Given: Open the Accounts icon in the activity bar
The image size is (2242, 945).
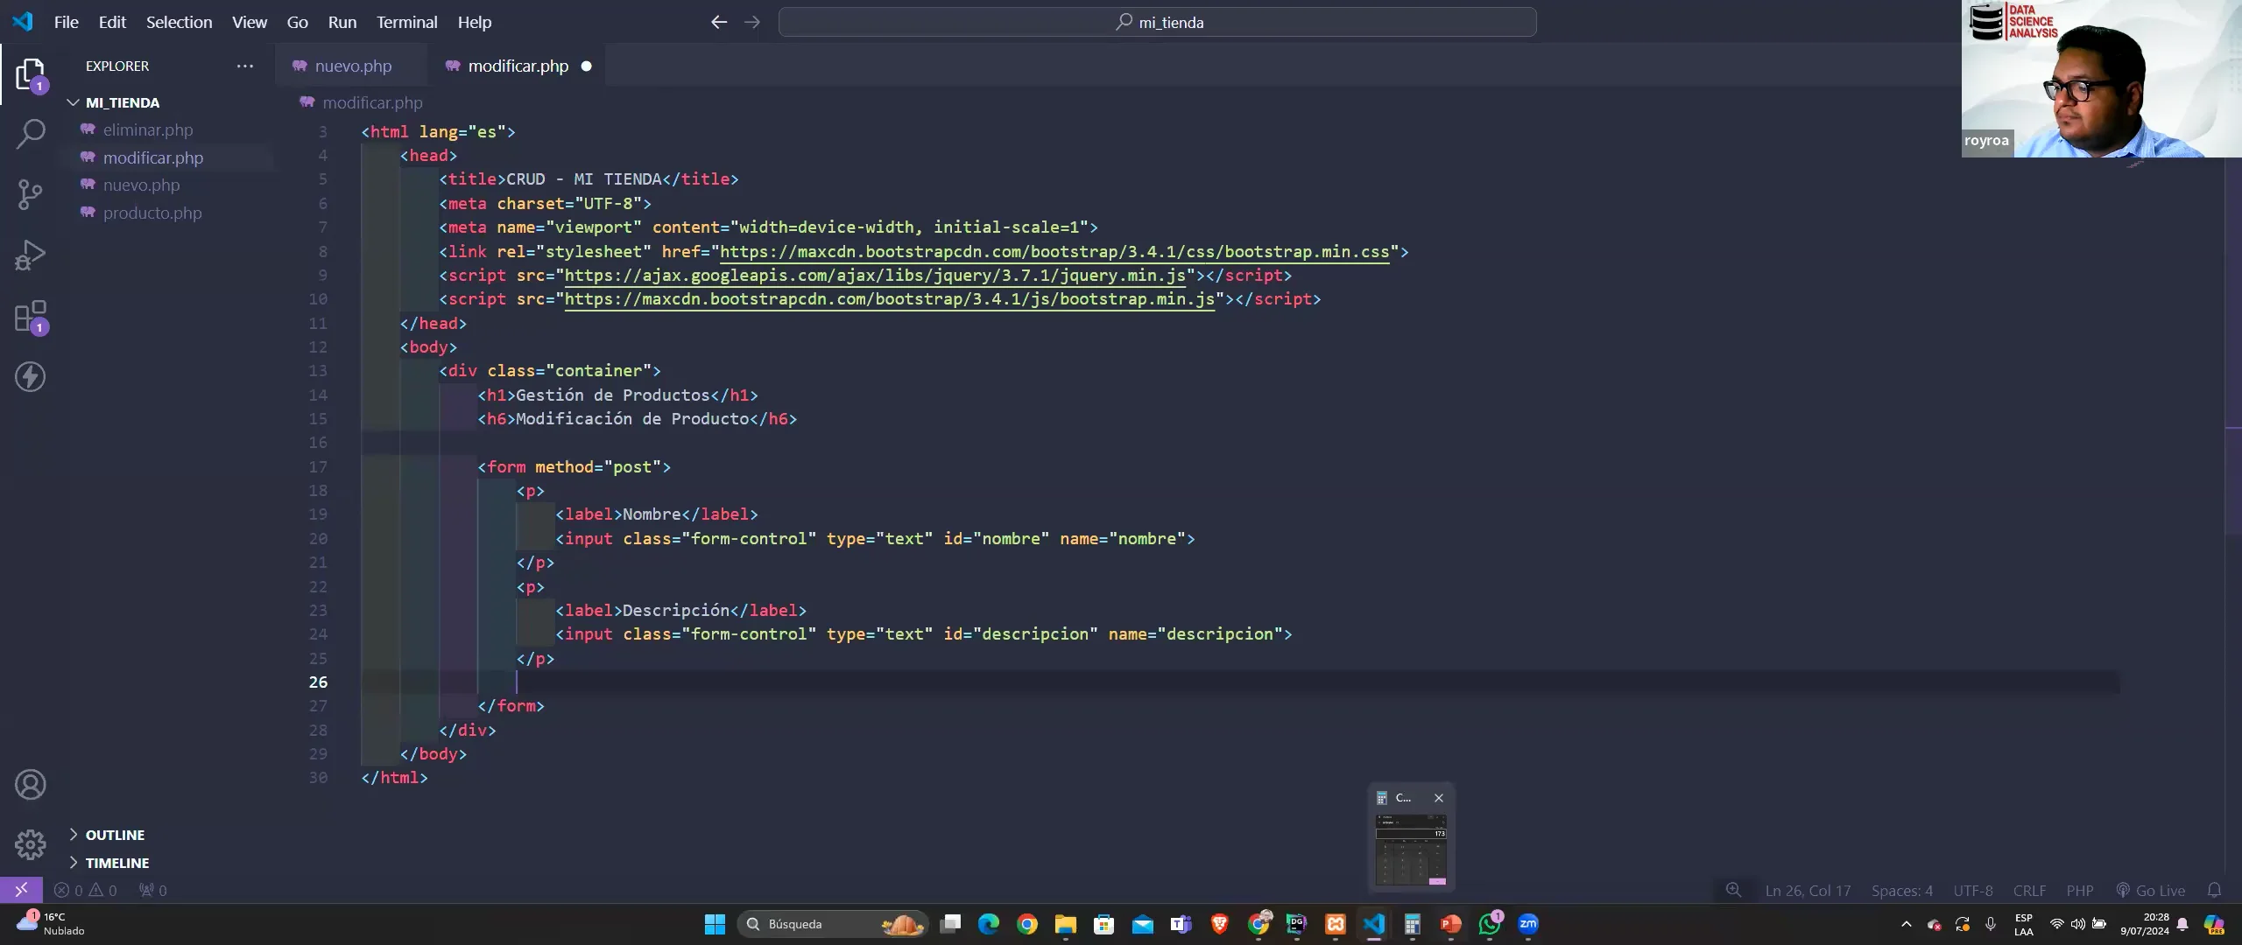Looking at the screenshot, I should pyautogui.click(x=31, y=784).
